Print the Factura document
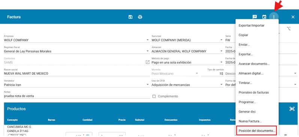Image resolution: width=299 pixels, height=137 pixels. click(140, 17)
